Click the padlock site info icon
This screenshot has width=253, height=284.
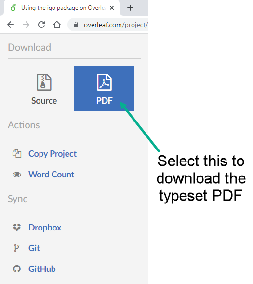point(76,25)
